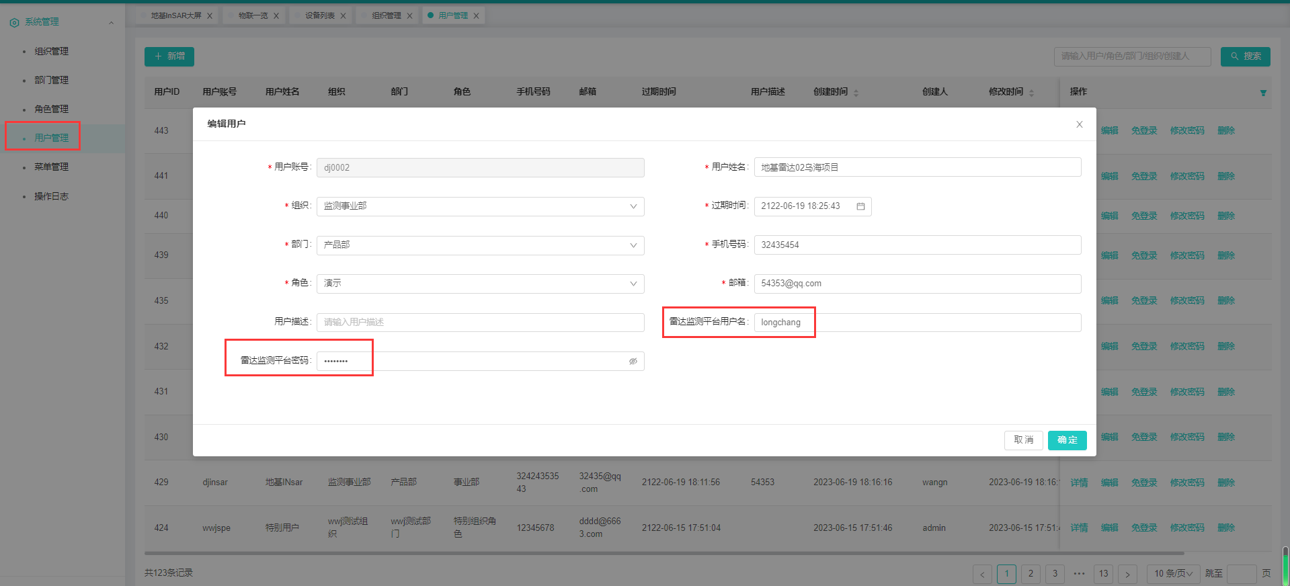The width and height of the screenshot is (1290, 586).
Task: Sort the table by 创建时间 column arrows
Action: [x=856, y=93]
